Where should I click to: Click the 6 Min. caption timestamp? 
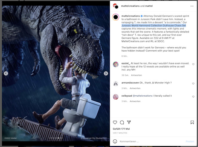(124, 56)
